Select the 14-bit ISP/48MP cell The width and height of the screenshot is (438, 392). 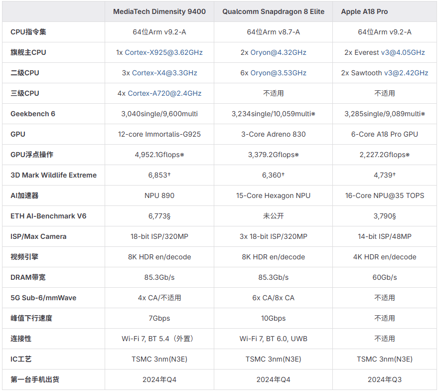[385, 236]
